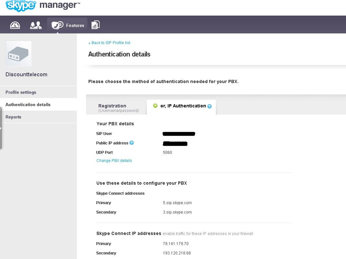Image resolution: width=346 pixels, height=259 pixels.
Task: Open the Reports chart icon in navbar
Action: click(95, 25)
